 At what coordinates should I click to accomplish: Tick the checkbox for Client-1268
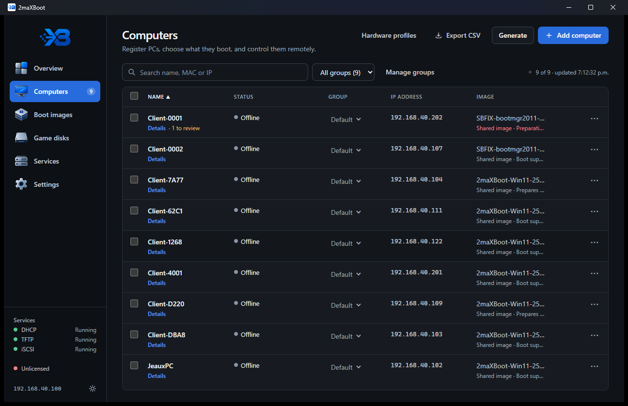[x=134, y=241]
